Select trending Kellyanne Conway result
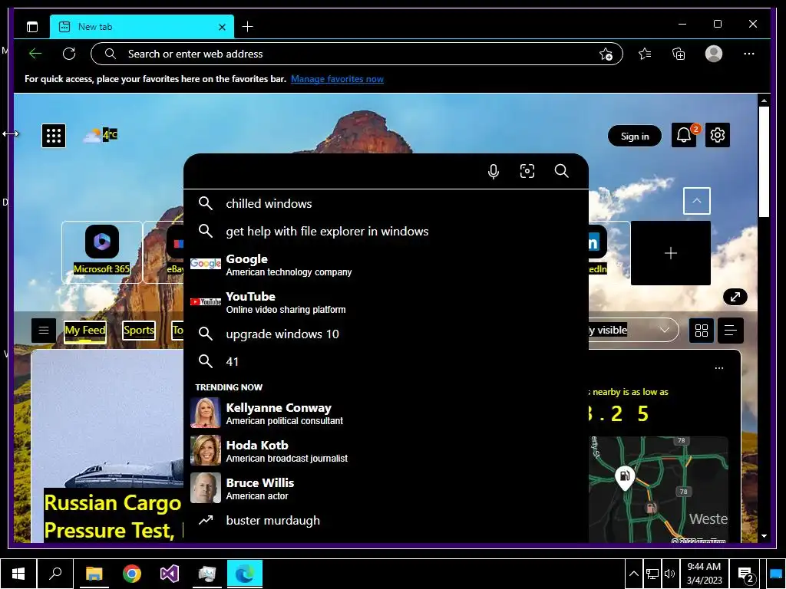Screen dimensions: 786x589 point(386,413)
